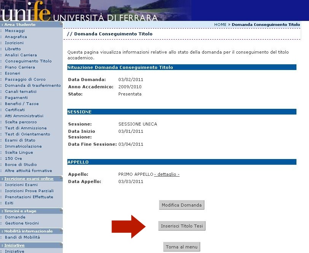The image size is (309, 253).
Task: Navigate to Piano Carriera
Action: pyautogui.click(x=20, y=67)
